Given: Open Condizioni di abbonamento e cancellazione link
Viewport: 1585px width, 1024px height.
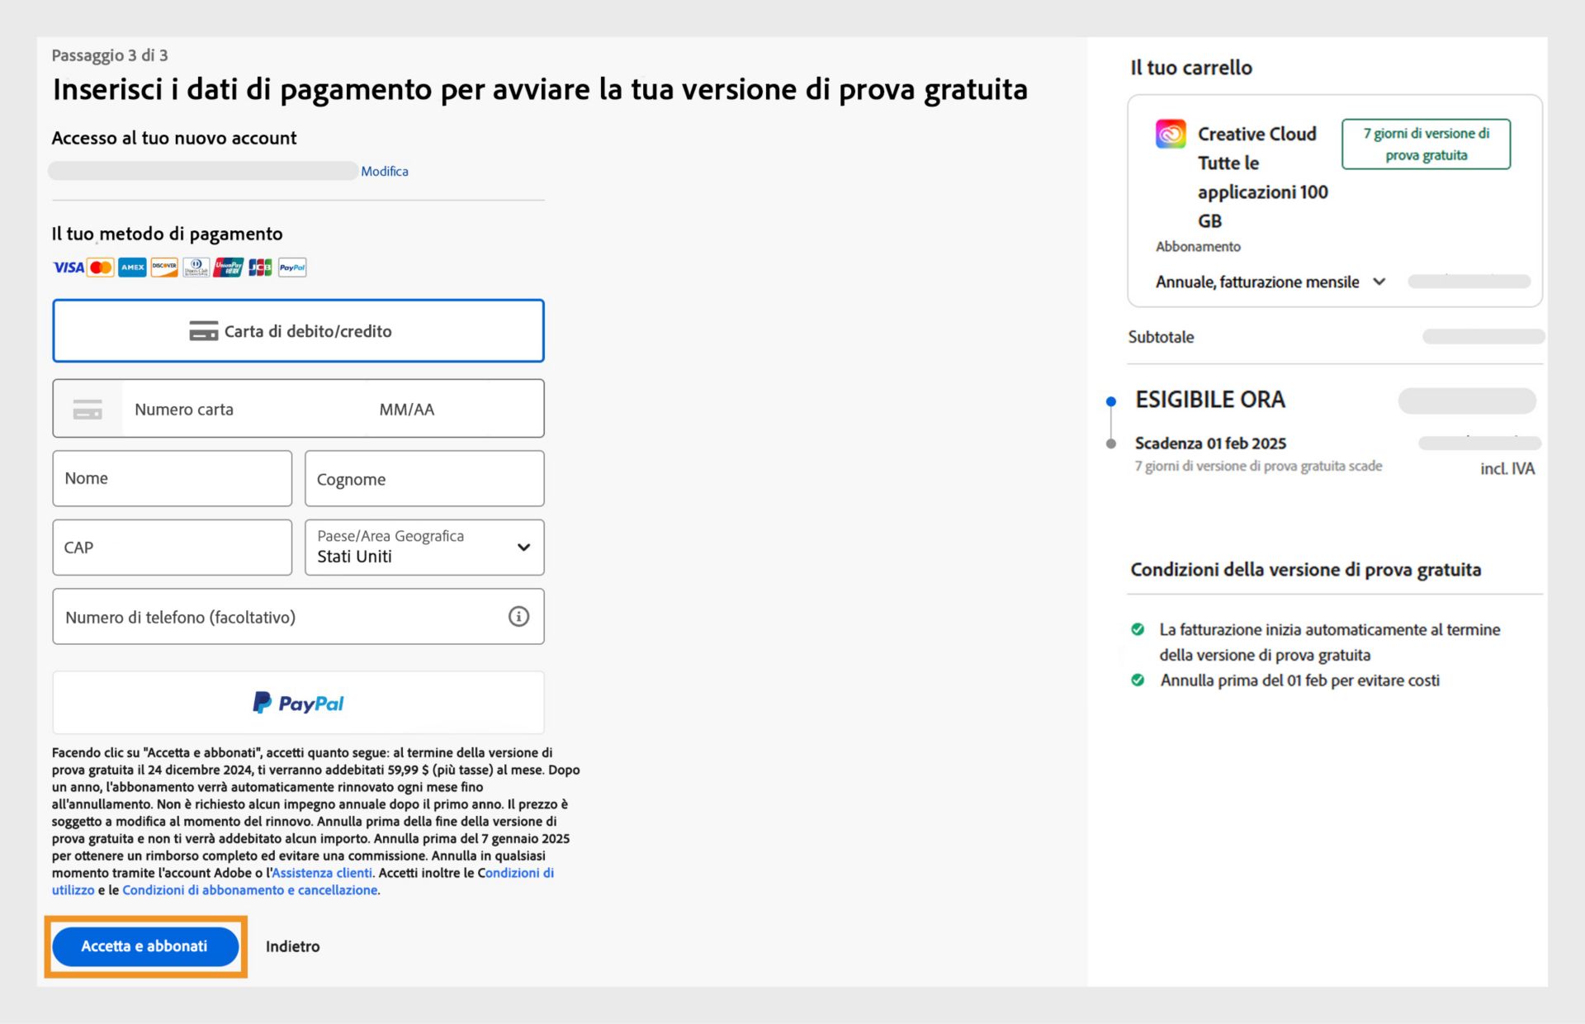Looking at the screenshot, I should (x=250, y=890).
